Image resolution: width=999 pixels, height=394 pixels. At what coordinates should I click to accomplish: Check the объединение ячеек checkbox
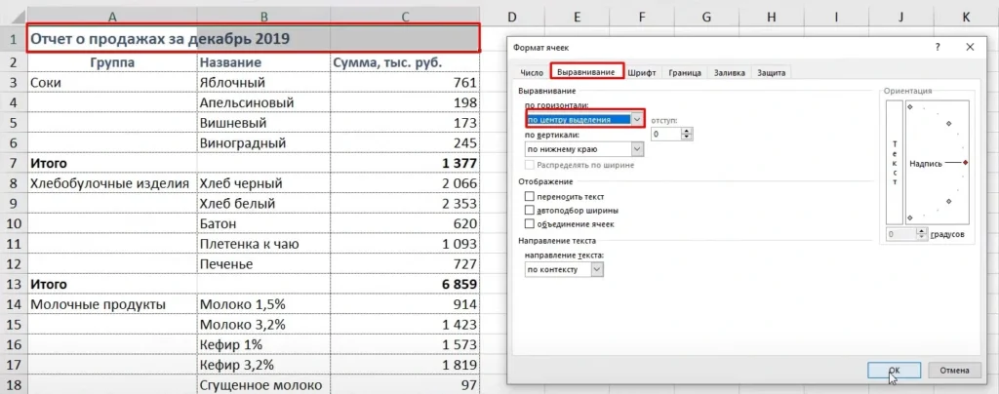pyautogui.click(x=530, y=223)
